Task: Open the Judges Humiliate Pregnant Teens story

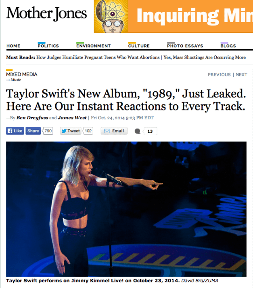Action: click(98, 57)
